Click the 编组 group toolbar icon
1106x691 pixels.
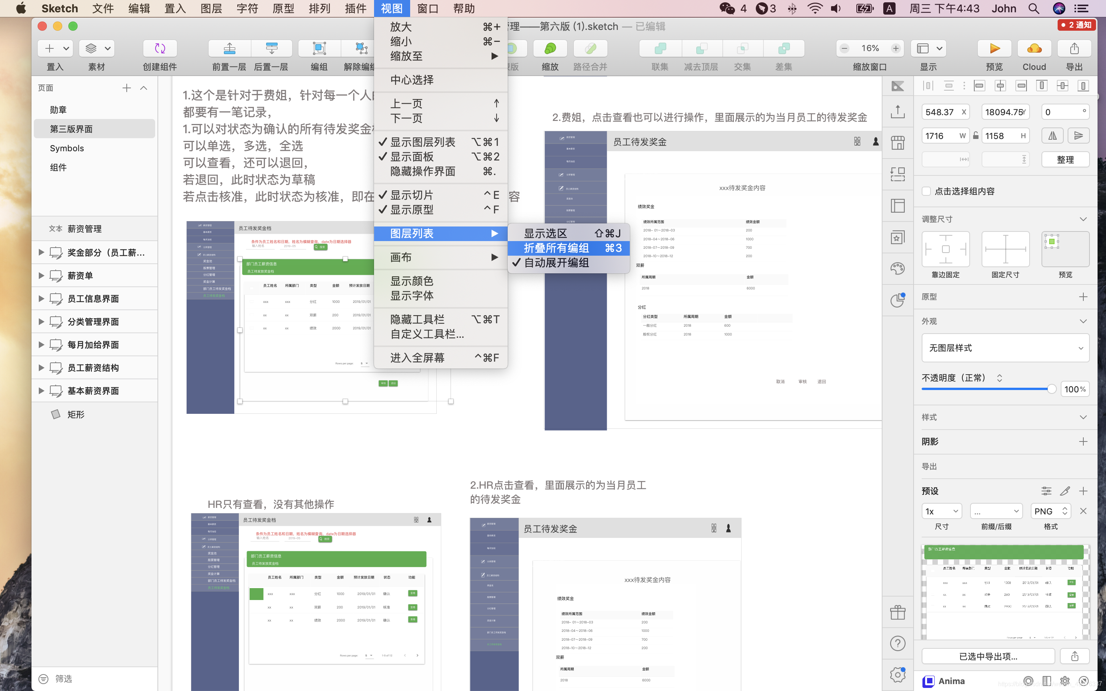click(x=319, y=48)
